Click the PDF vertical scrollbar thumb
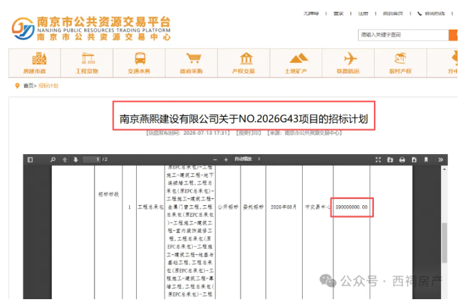 444,243
